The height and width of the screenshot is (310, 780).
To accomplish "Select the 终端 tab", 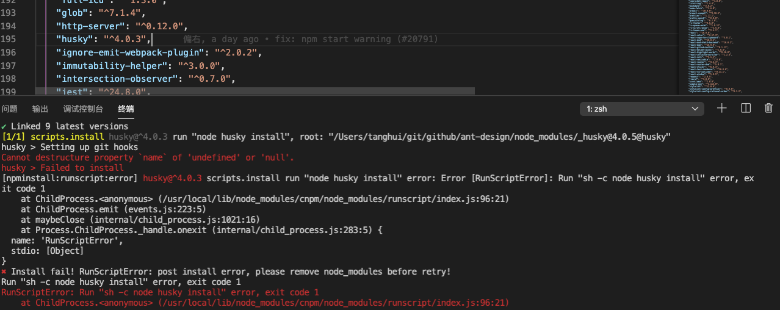I will point(126,109).
